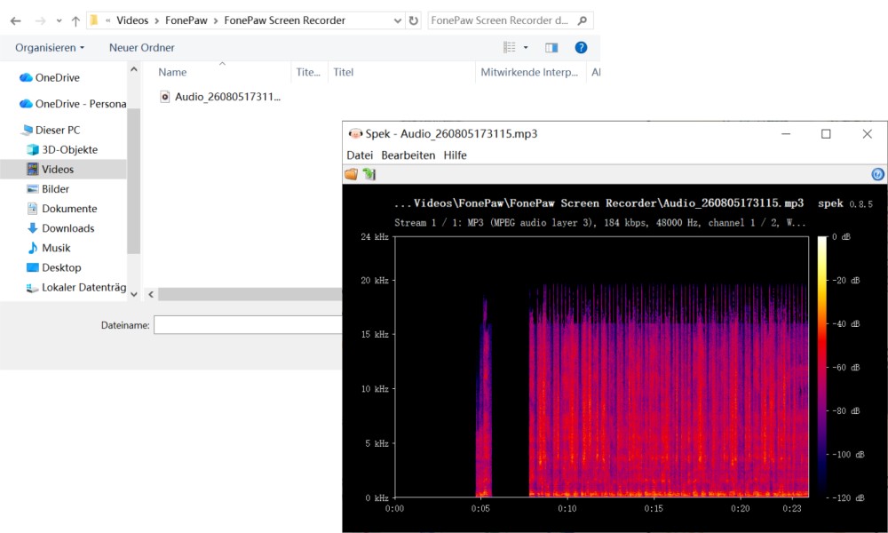
Task: Click the spectrogram plot in Spek
Action: (x=601, y=367)
